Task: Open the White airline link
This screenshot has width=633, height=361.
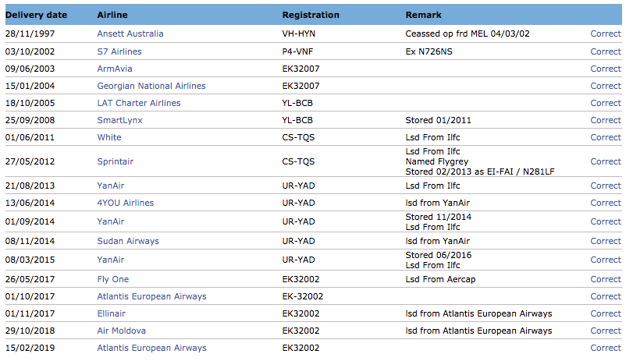Action: [x=109, y=137]
